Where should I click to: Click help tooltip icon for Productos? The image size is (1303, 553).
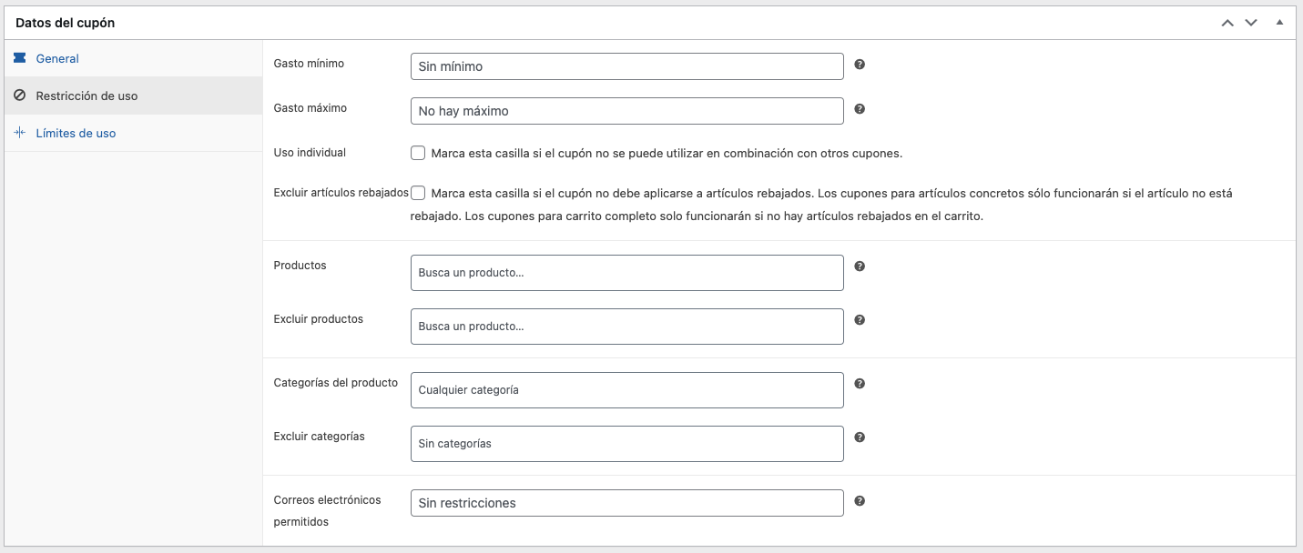[x=860, y=266]
